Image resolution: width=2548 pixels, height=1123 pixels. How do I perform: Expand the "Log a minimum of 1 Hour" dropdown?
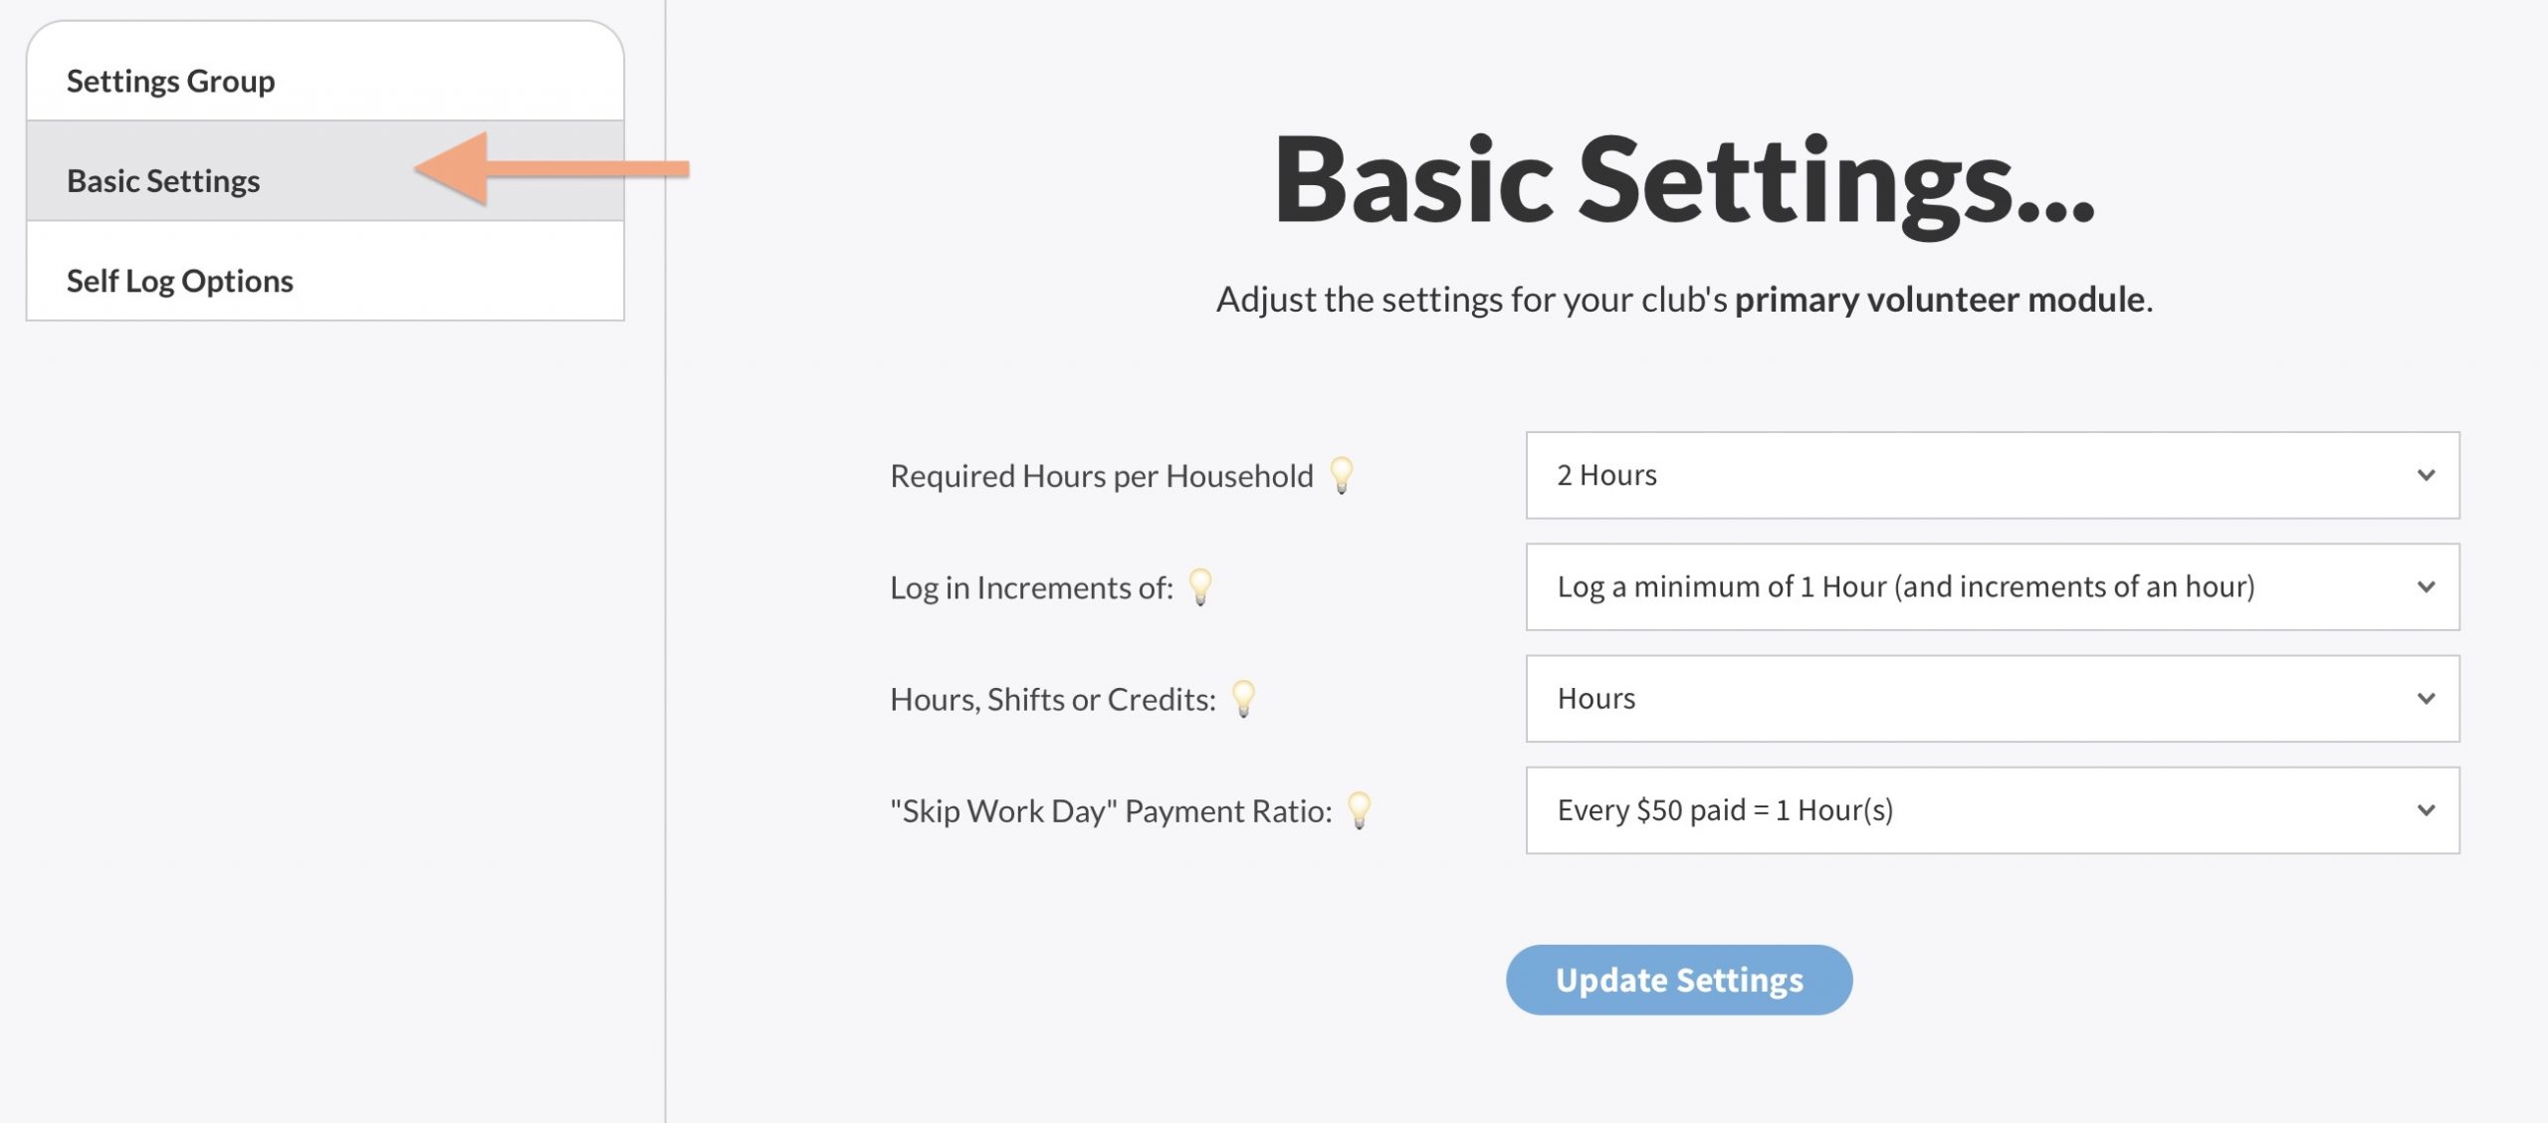(x=1992, y=586)
